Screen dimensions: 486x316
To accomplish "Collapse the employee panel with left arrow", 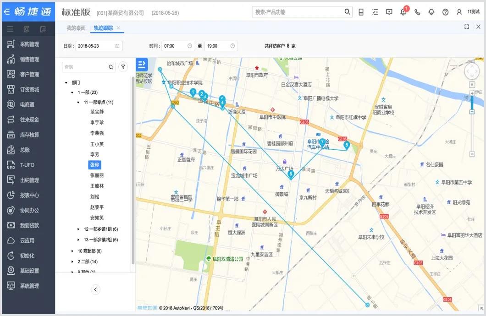I will [x=95, y=289].
